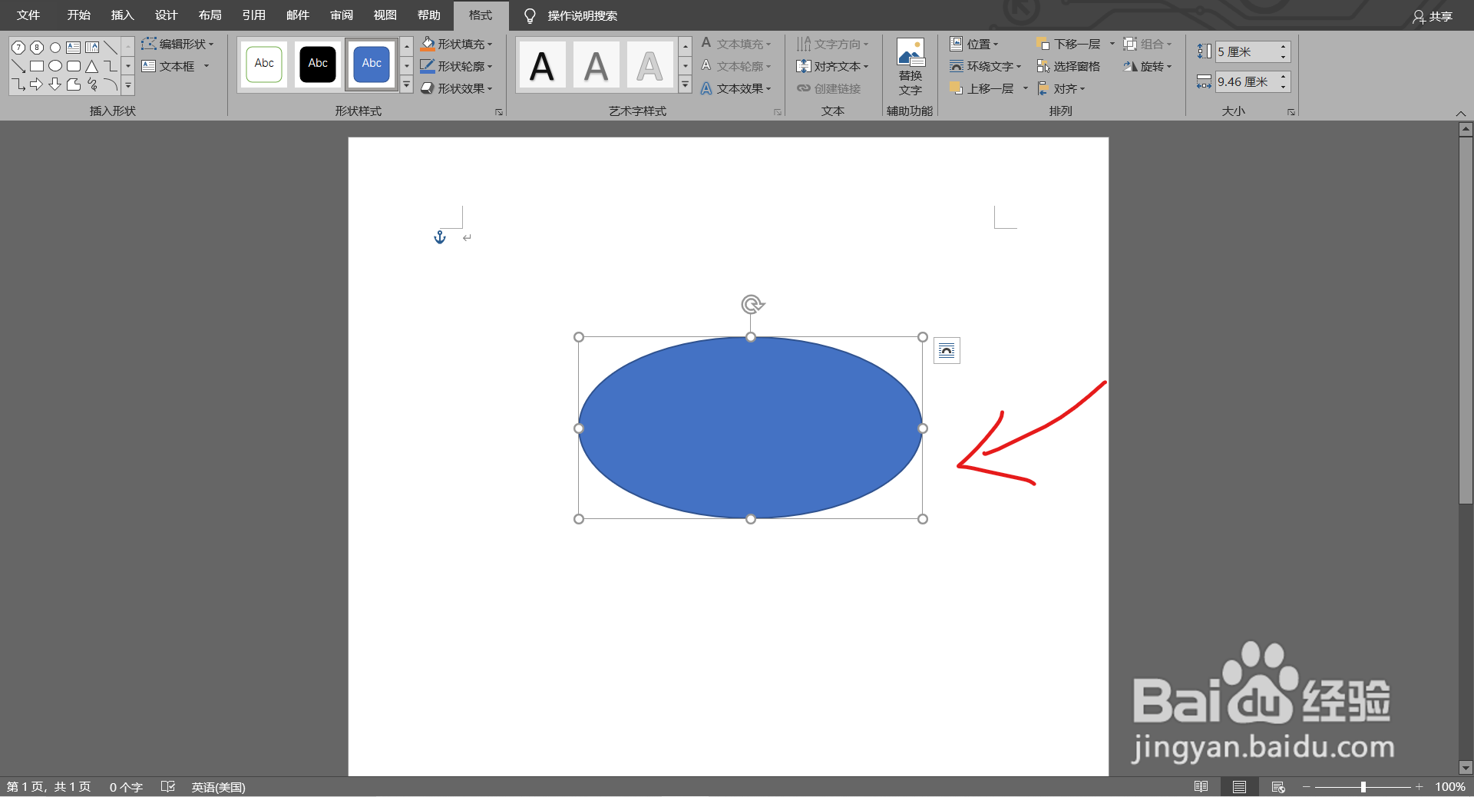Screen dimensions: 1474x797
Task: Switch to the Design (设计) tab
Action: (166, 15)
